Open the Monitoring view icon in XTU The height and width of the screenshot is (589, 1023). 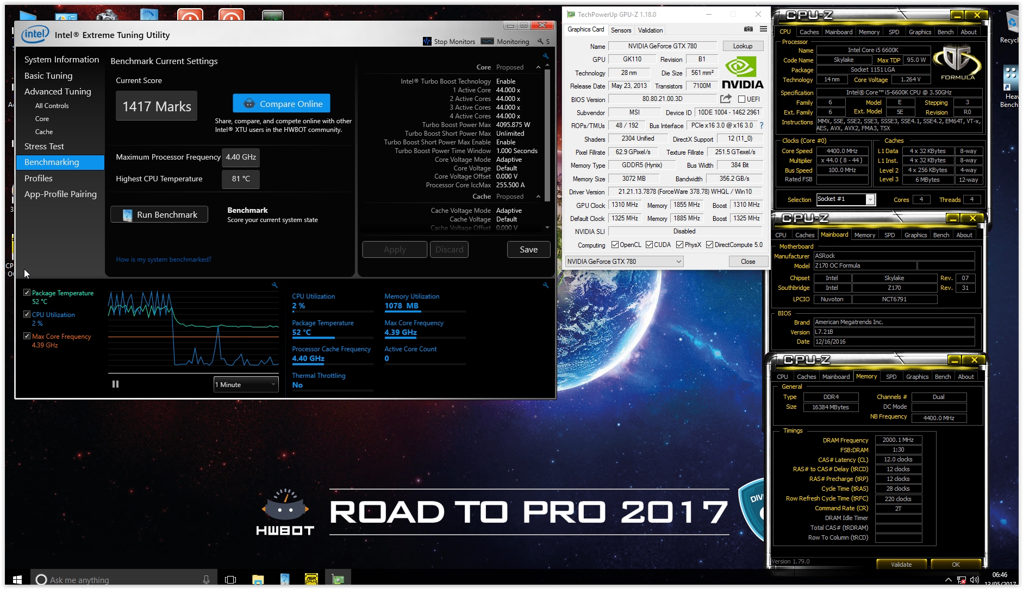[487, 41]
